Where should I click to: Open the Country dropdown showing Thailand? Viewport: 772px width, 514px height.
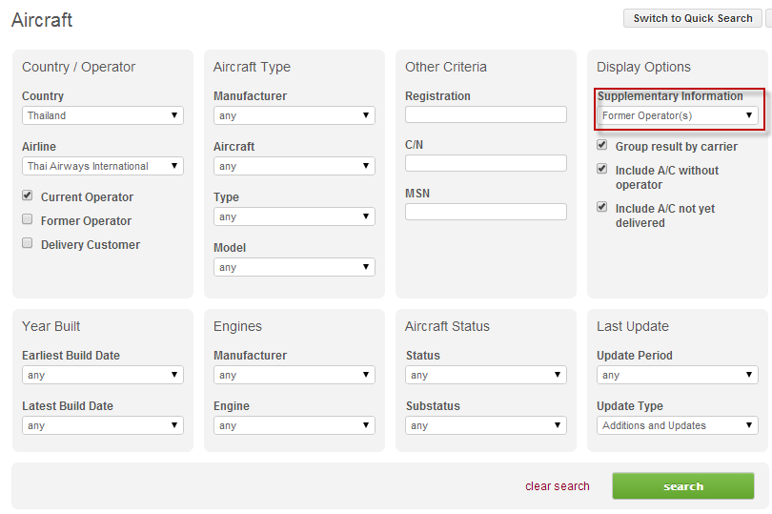click(x=103, y=115)
